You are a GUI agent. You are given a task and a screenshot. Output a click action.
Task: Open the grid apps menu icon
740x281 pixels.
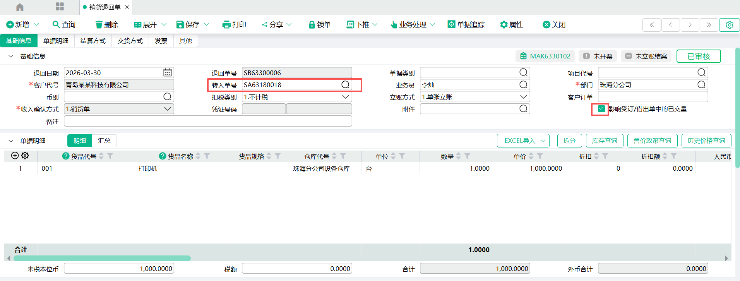[60, 7]
